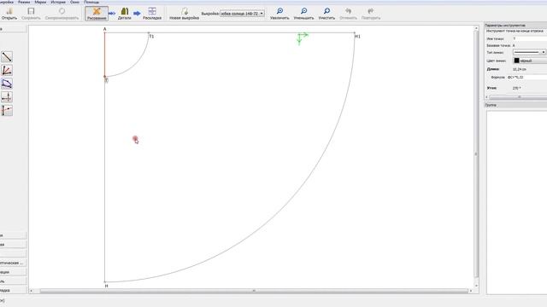Select the angle line intersection tool
The image size is (547, 307).
[7, 70]
